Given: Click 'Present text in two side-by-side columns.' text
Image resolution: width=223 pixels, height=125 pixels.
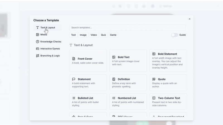Looking at the screenshot, I should pyautogui.click(x=167, y=104).
